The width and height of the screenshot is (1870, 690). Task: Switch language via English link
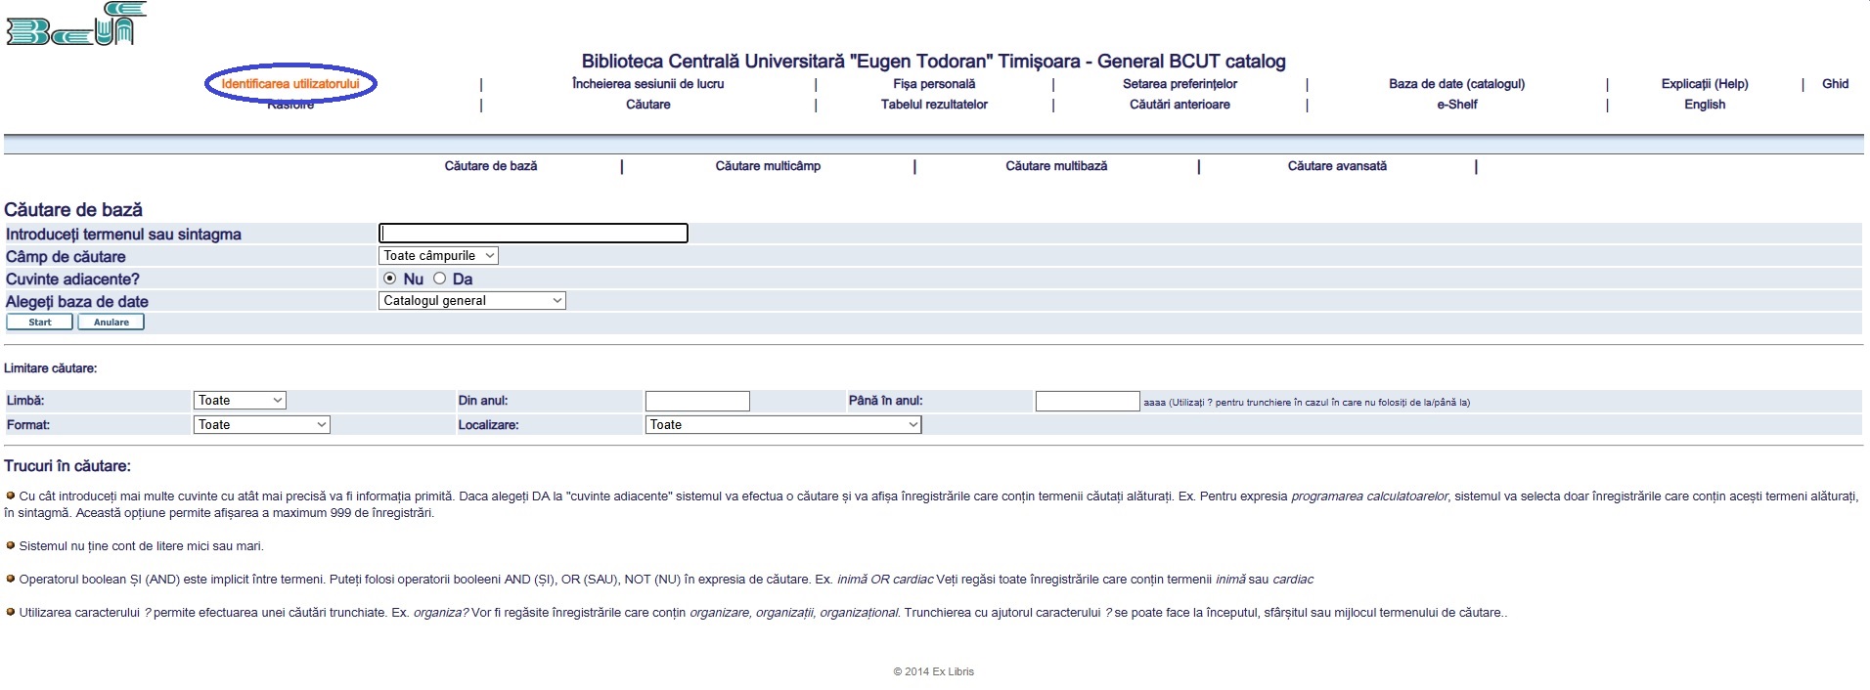click(x=1704, y=105)
